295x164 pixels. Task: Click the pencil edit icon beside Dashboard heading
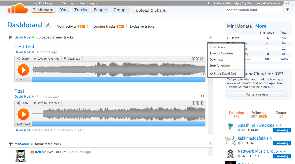(x=48, y=25)
